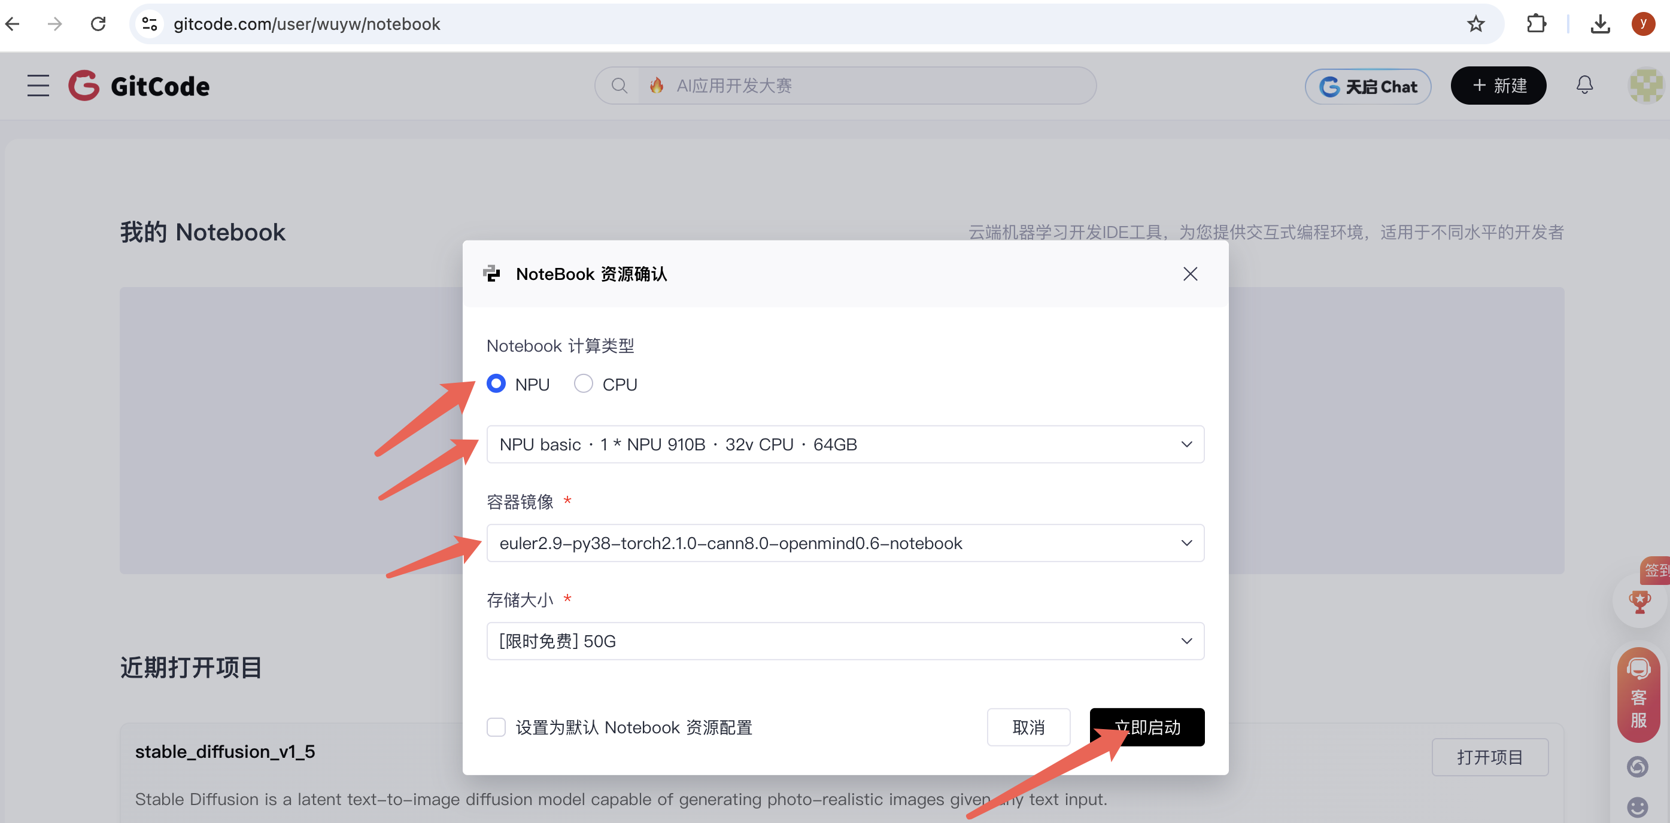Select the CPU radio option
The height and width of the screenshot is (823, 1670).
coord(584,383)
